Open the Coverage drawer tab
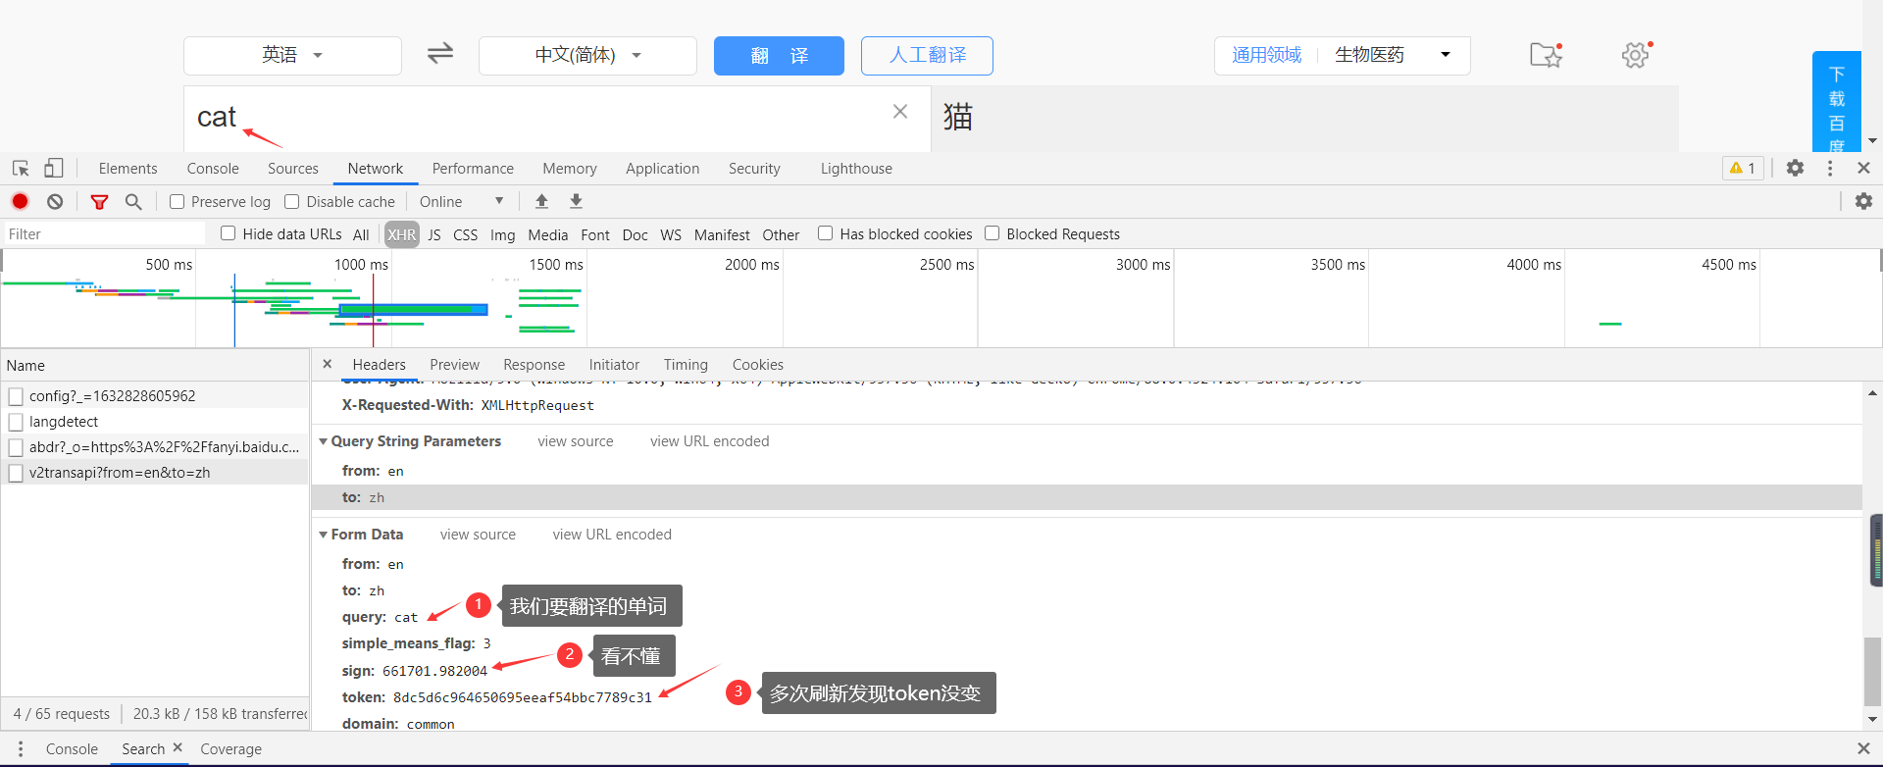The height and width of the screenshot is (767, 1883). click(x=230, y=749)
